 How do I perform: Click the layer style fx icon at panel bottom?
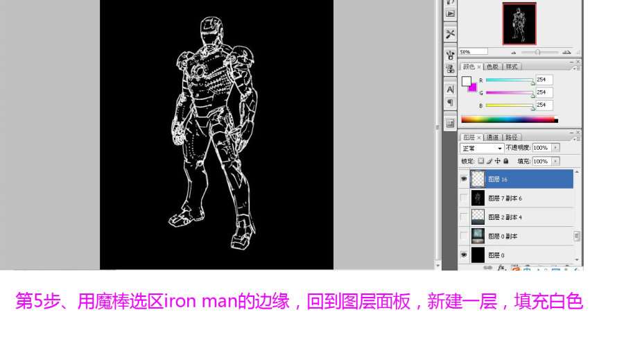click(x=501, y=268)
